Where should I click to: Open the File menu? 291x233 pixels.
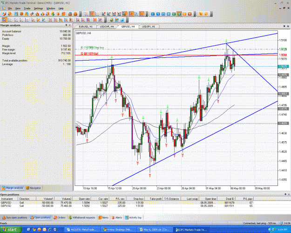point(10,8)
